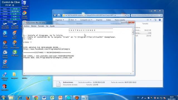Open the Formato menu in Notepad

(41, 26)
